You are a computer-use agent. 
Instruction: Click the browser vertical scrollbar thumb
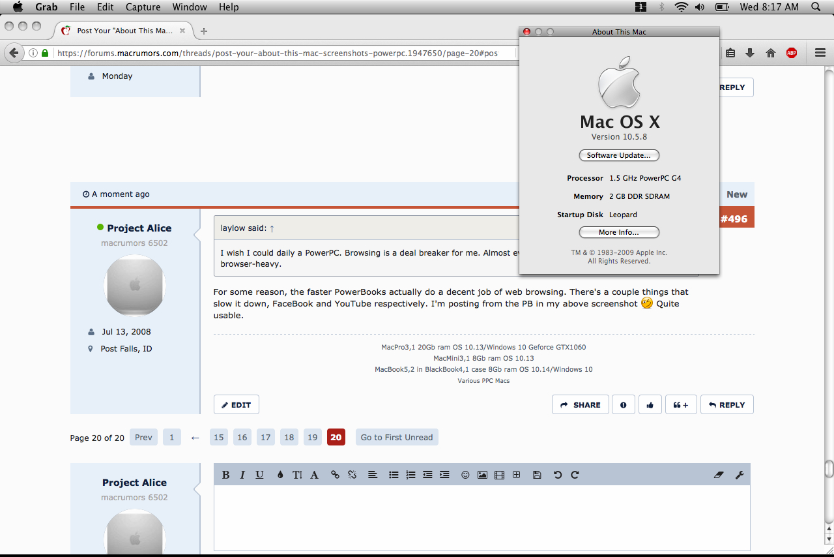829,469
